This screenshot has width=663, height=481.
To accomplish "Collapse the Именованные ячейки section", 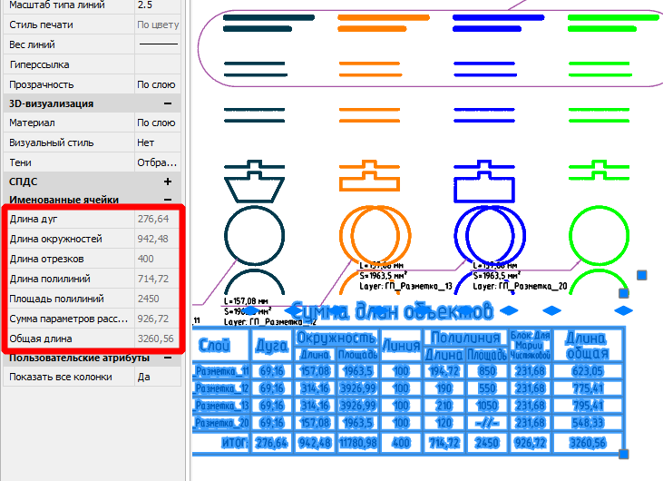I will tap(168, 200).
